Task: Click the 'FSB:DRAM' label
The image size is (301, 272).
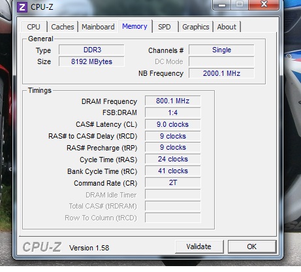Action: [119, 112]
